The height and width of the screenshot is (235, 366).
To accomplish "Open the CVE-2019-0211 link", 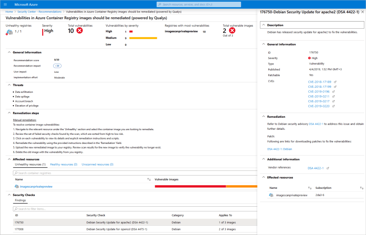I will click(x=319, y=96).
